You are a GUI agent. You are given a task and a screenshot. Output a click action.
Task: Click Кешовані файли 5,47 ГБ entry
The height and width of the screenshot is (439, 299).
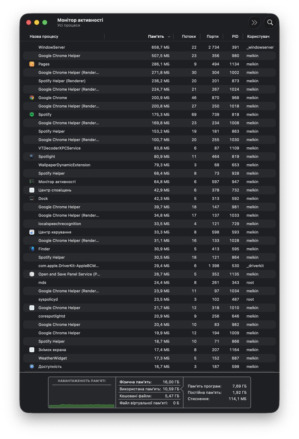click(x=149, y=396)
